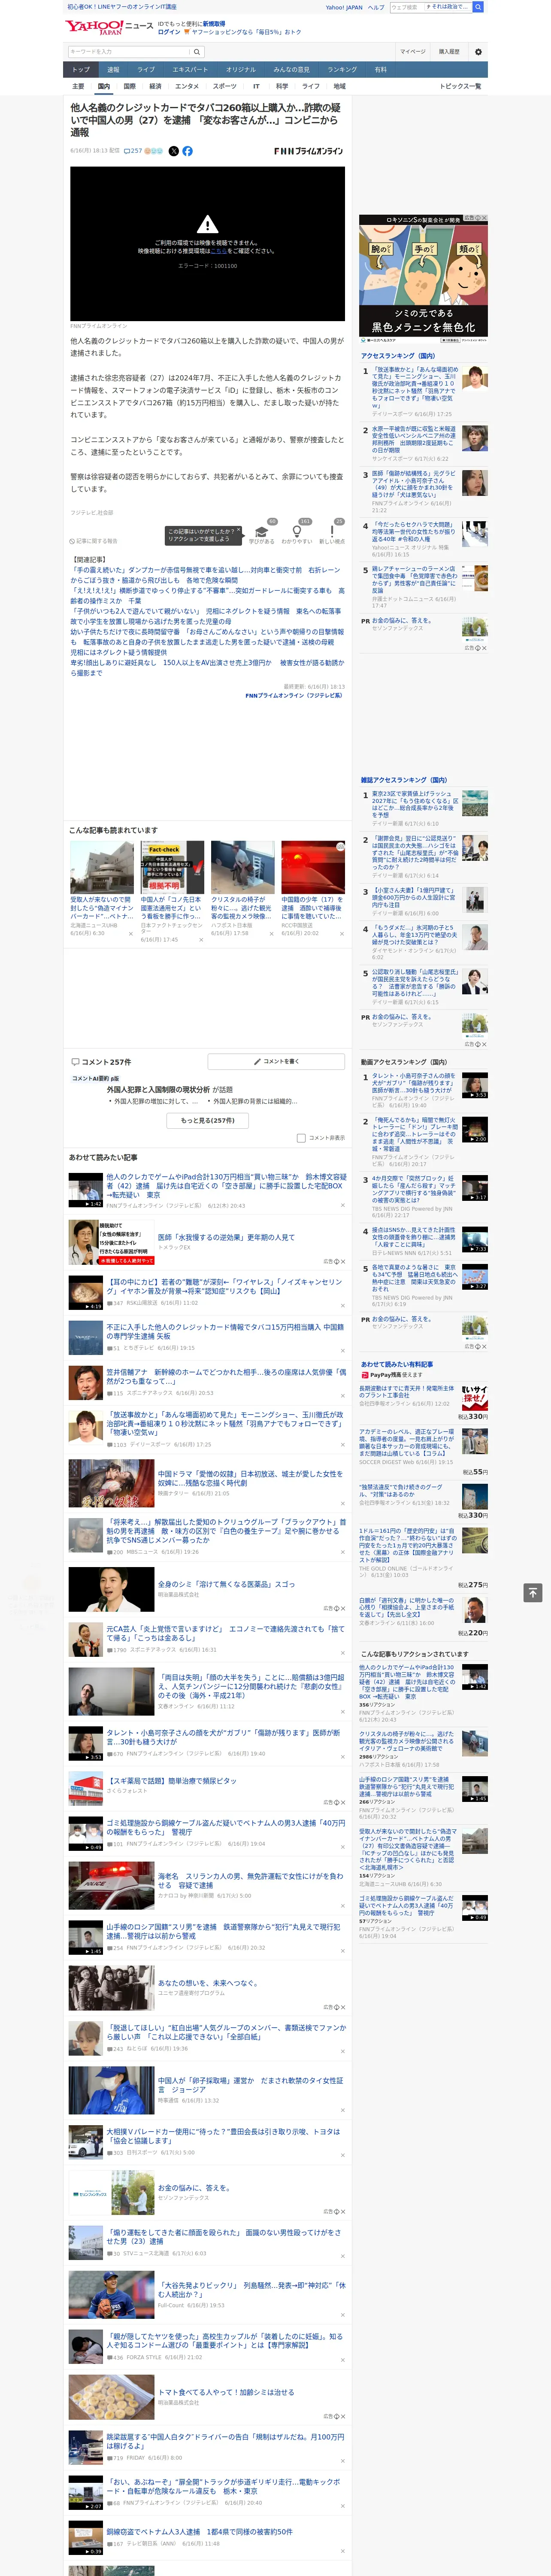Click the マイページ button
This screenshot has height=2576, width=551.
(x=413, y=52)
